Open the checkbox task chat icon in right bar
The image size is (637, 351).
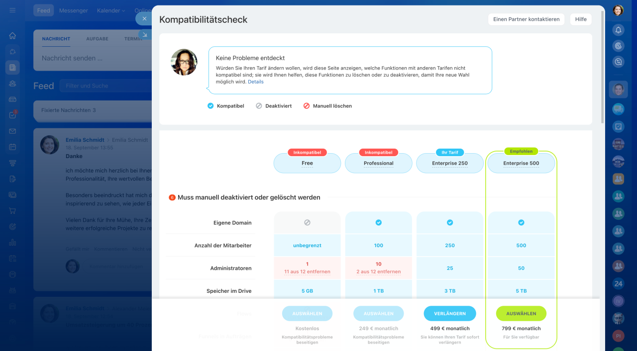618,126
